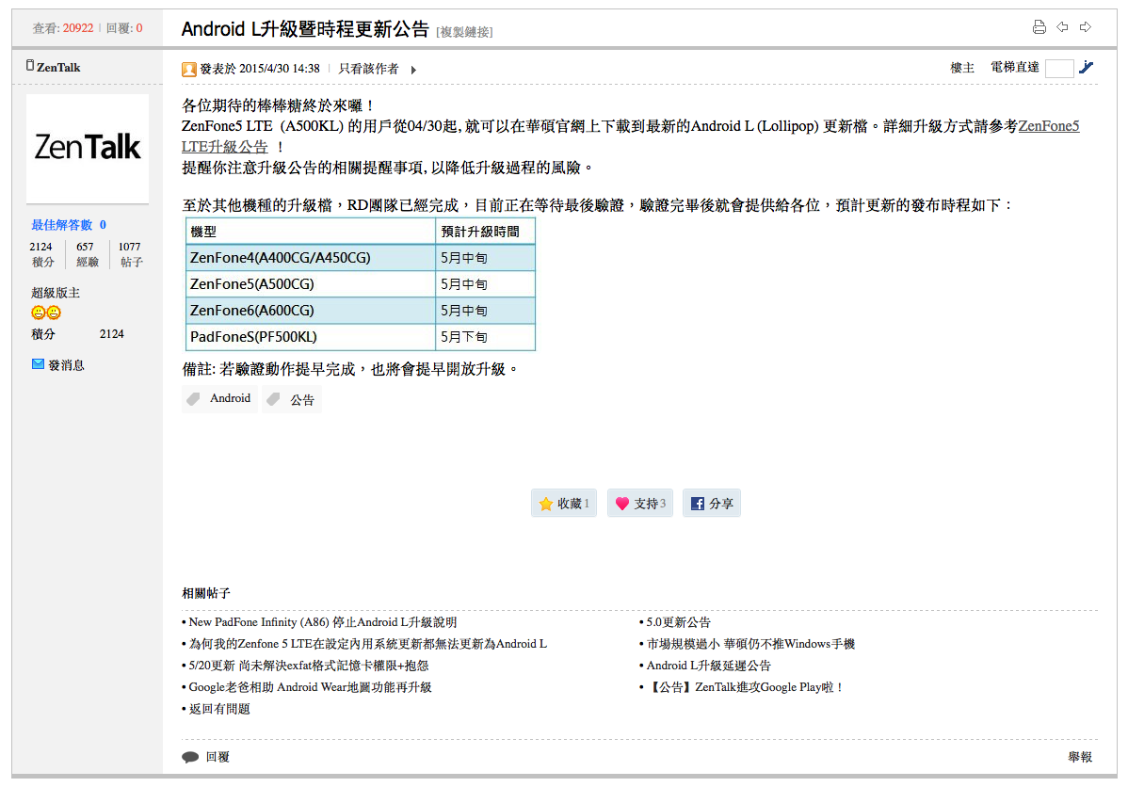
Task: Open ZenTalk進攻Google Play related post
Action: coord(745,687)
